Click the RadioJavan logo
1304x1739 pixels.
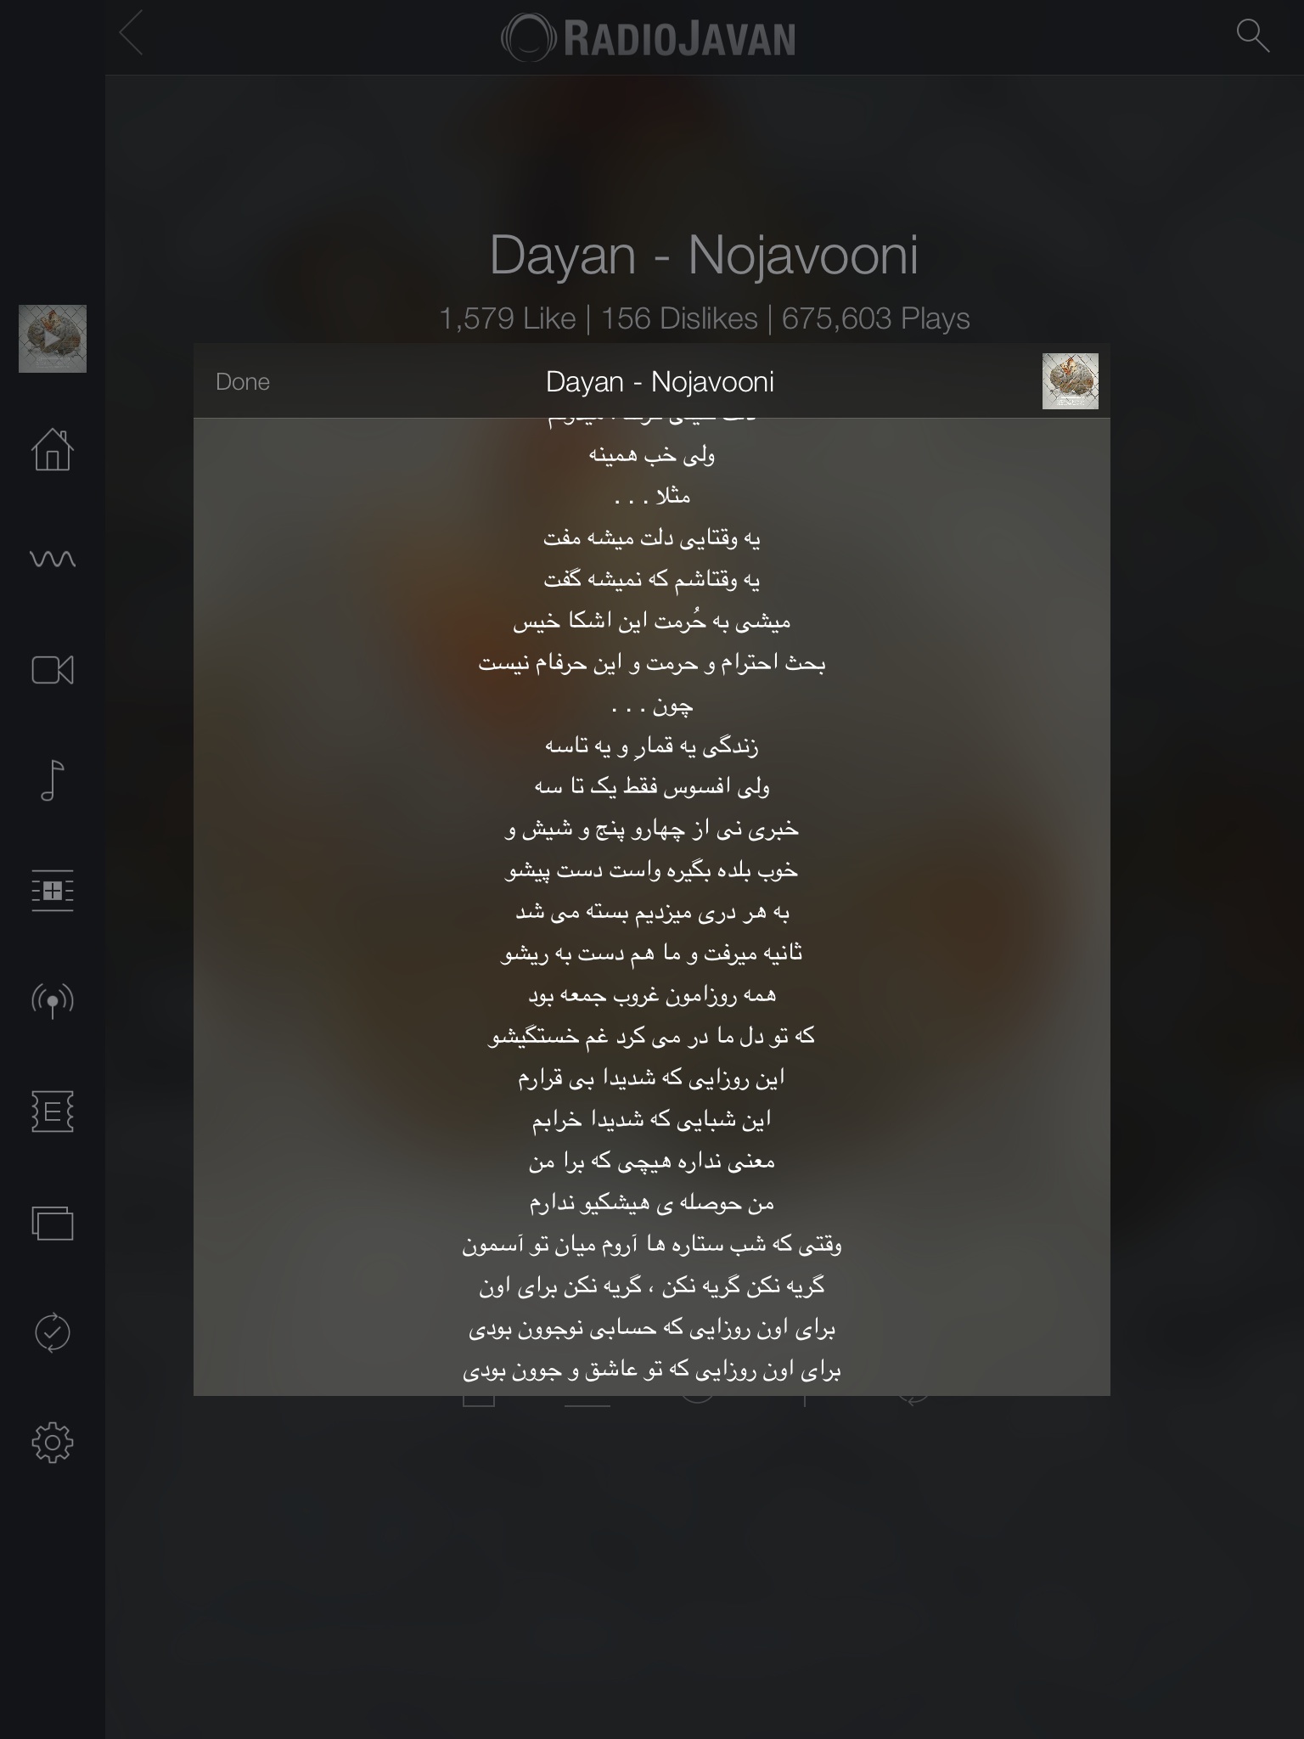649,38
